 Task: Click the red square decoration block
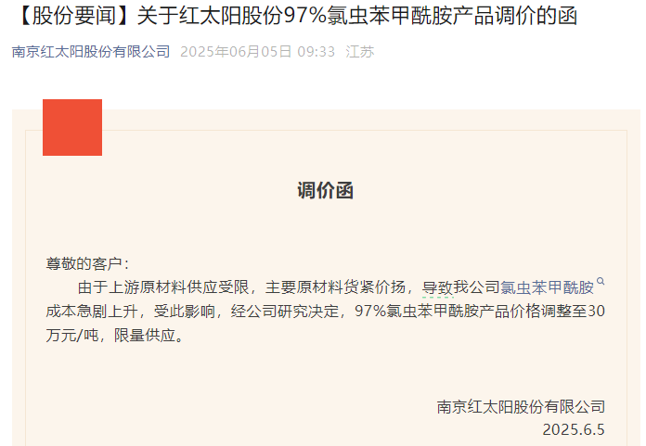pos(72,128)
